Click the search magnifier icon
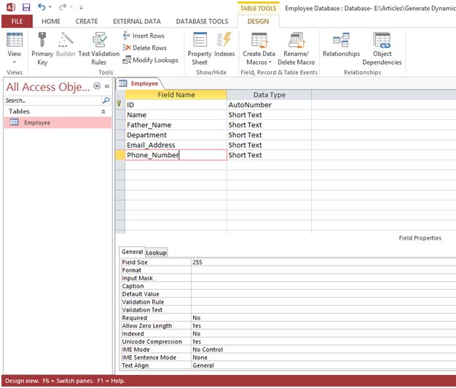This screenshot has width=456, height=388. pos(106,100)
